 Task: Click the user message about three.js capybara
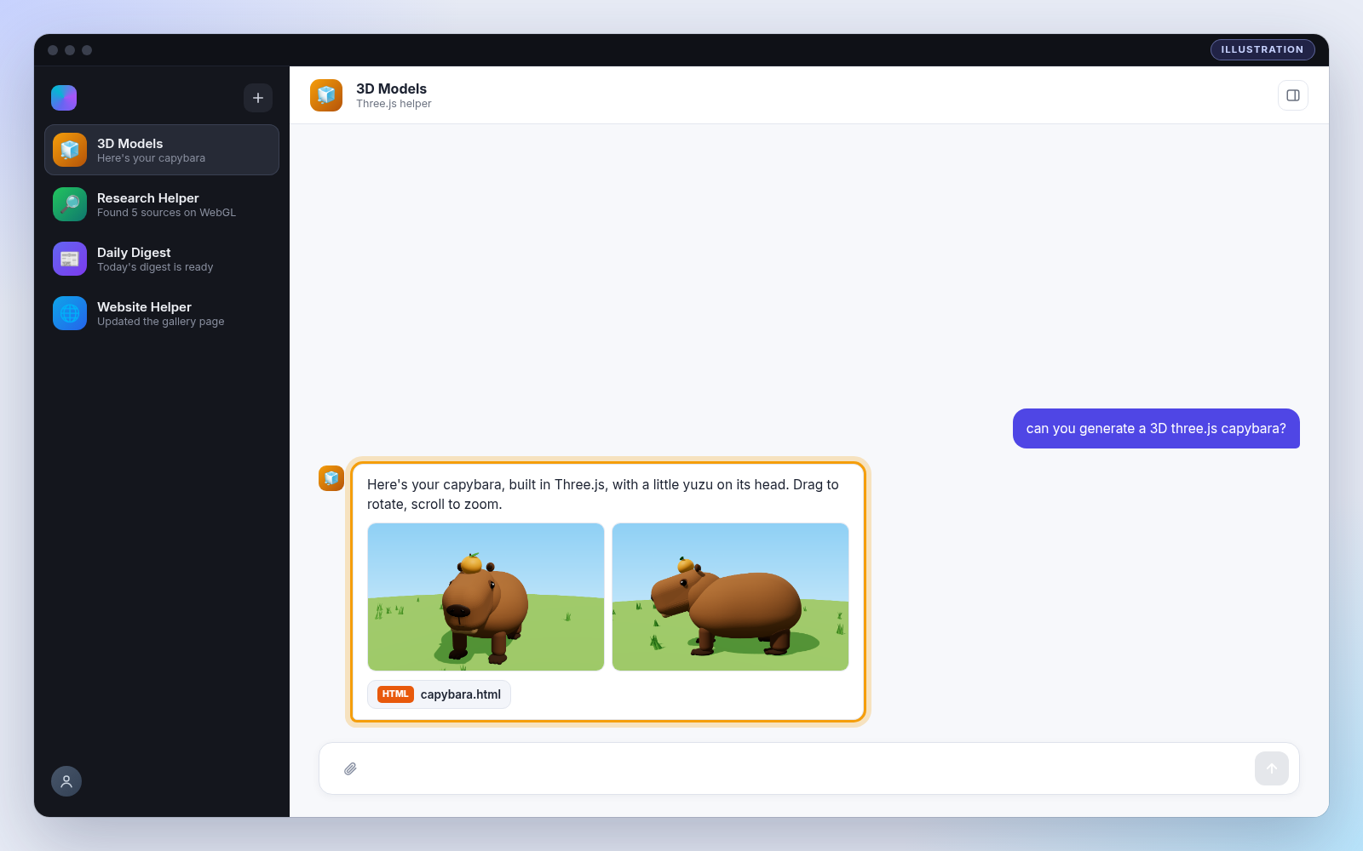pyautogui.click(x=1156, y=428)
